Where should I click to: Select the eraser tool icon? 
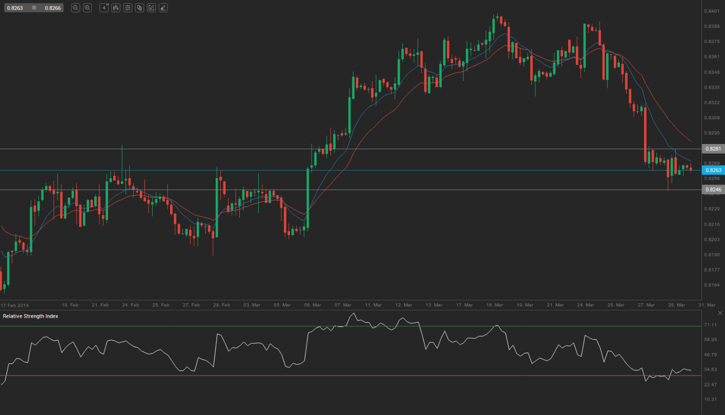tap(163, 8)
